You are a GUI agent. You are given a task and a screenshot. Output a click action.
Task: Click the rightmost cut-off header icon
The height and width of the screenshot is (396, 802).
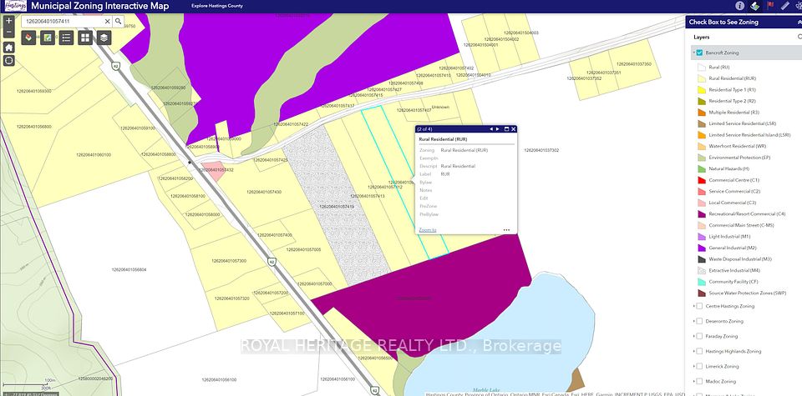click(x=799, y=6)
